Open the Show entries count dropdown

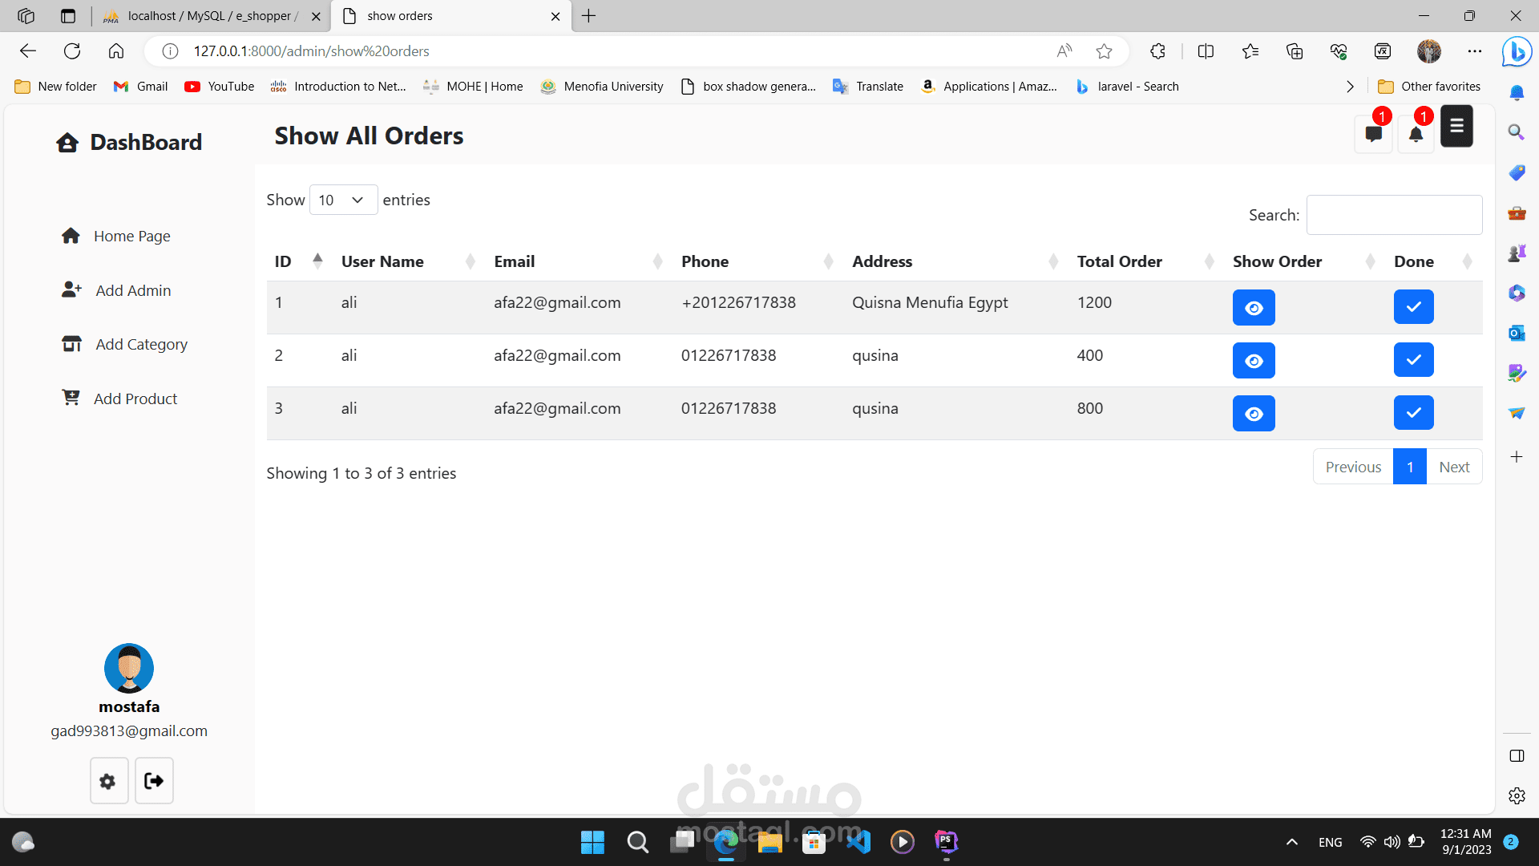coord(343,200)
